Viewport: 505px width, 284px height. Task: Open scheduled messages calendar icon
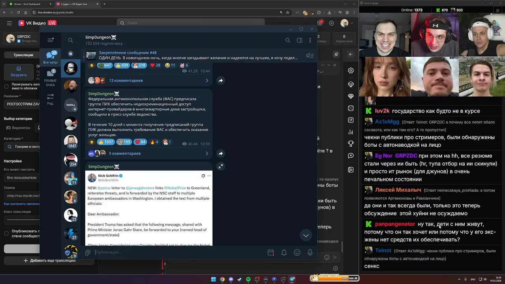click(271, 252)
